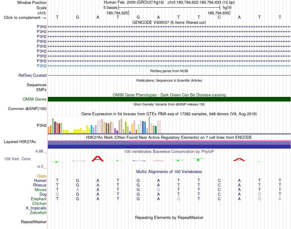Viewport: 291px width, 229px height.
Task: Open the H3K27Ac Mark track title
Action: (169, 138)
